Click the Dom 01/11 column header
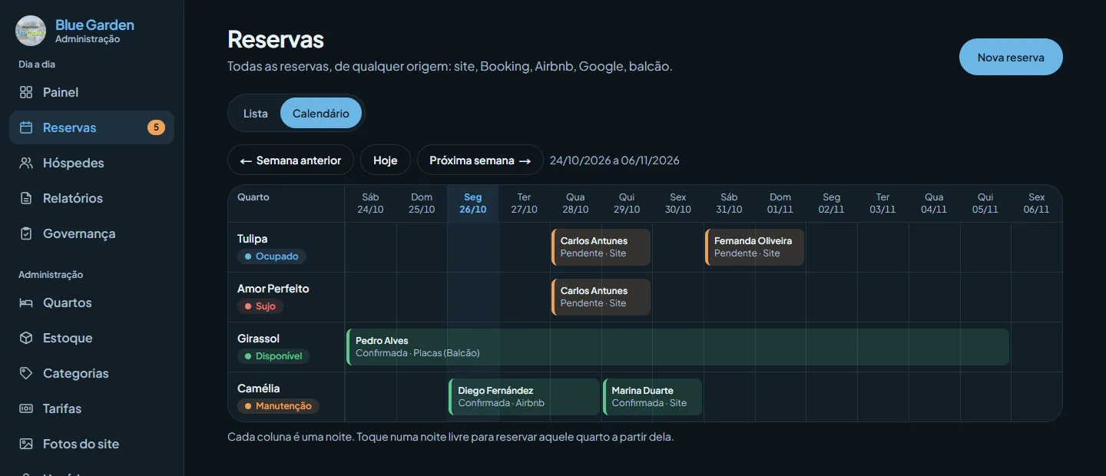The height and width of the screenshot is (476, 1106). pos(780,203)
